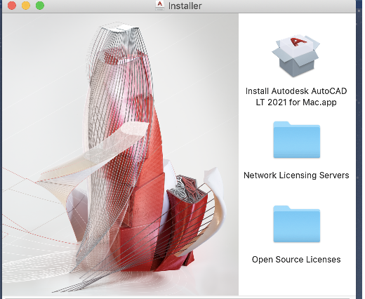Click the horizontal scrollbar at the window bottom

click(178, 298)
